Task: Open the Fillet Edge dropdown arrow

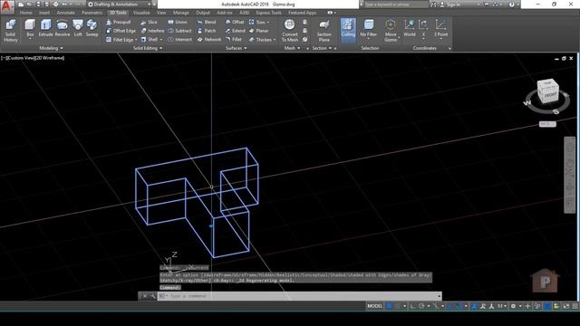Action: click(x=136, y=40)
